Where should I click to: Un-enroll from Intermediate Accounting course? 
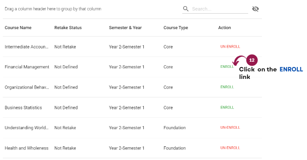[x=230, y=47]
